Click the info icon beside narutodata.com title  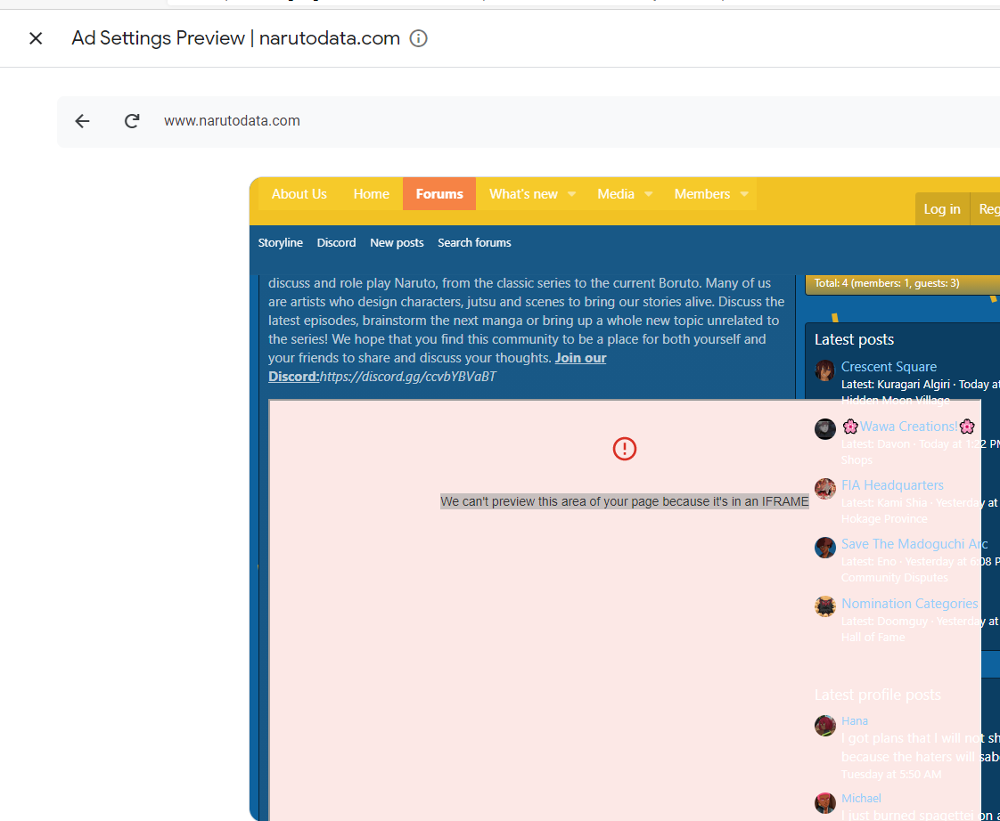pos(418,38)
